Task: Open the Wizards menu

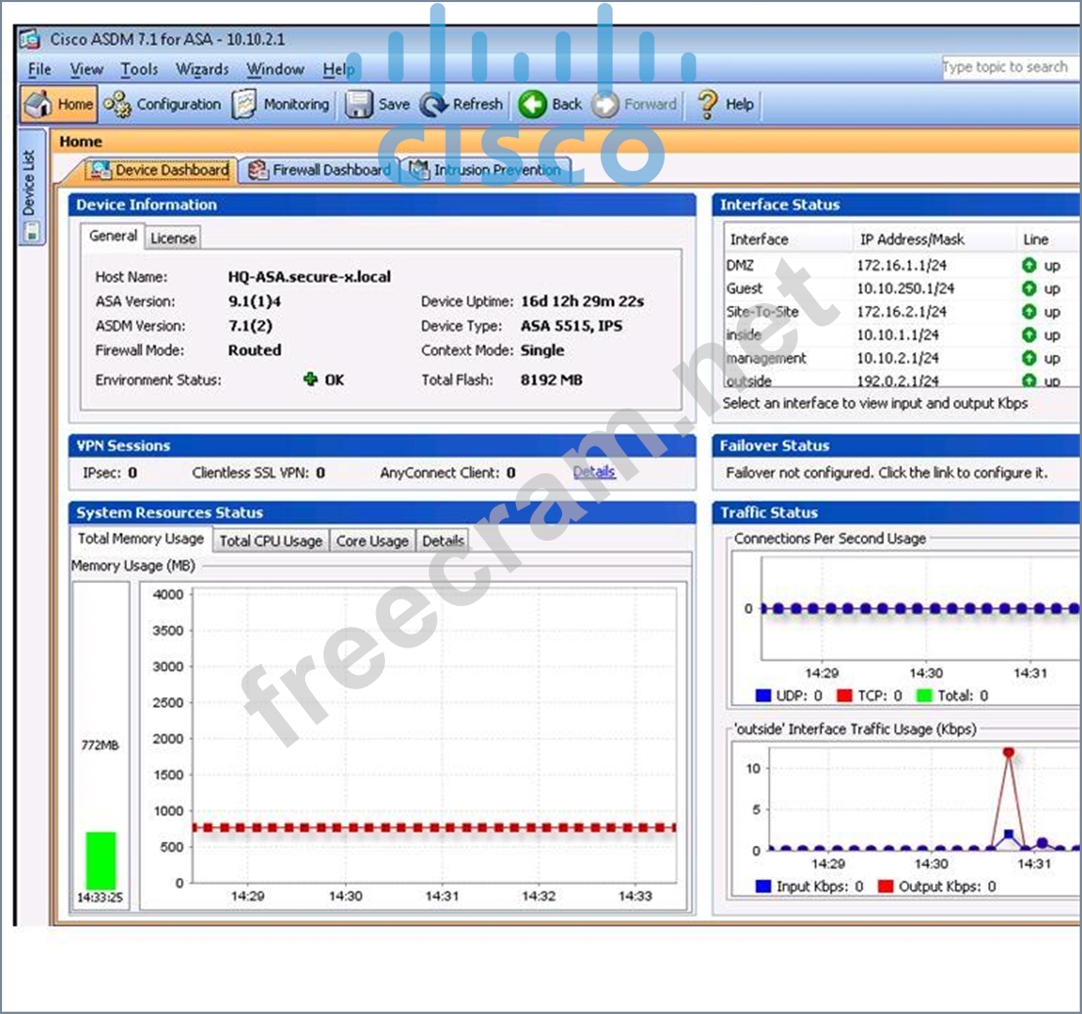Action: tap(202, 69)
